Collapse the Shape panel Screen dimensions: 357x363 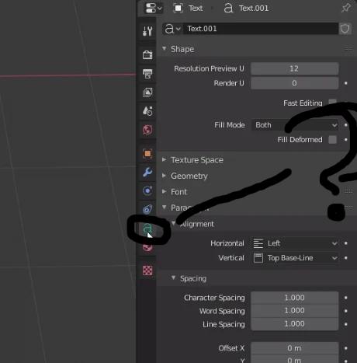click(164, 49)
